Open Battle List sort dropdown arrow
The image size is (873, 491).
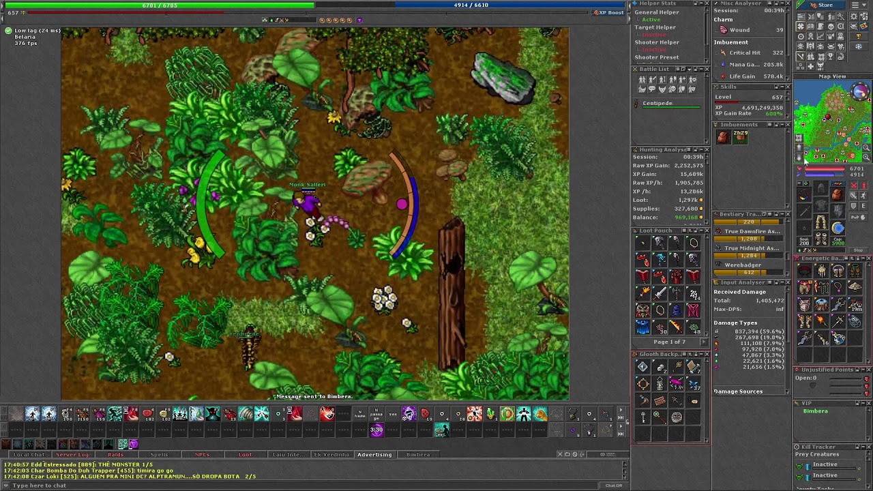click(x=690, y=69)
